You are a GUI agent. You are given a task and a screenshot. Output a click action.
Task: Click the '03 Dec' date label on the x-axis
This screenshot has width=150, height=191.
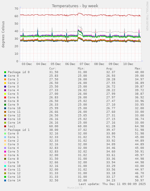pos(27,64)
